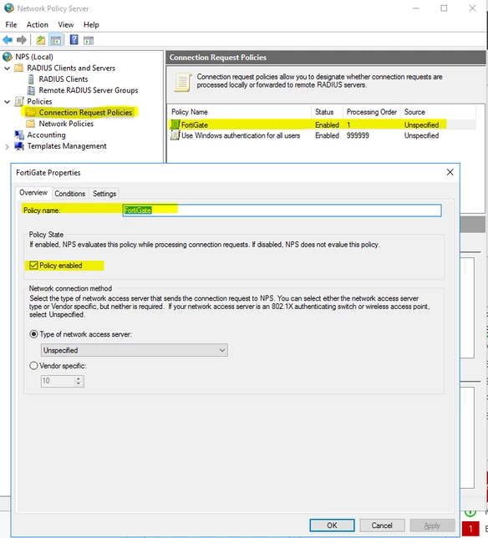Open the File menu
488x538 pixels.
(x=11, y=25)
